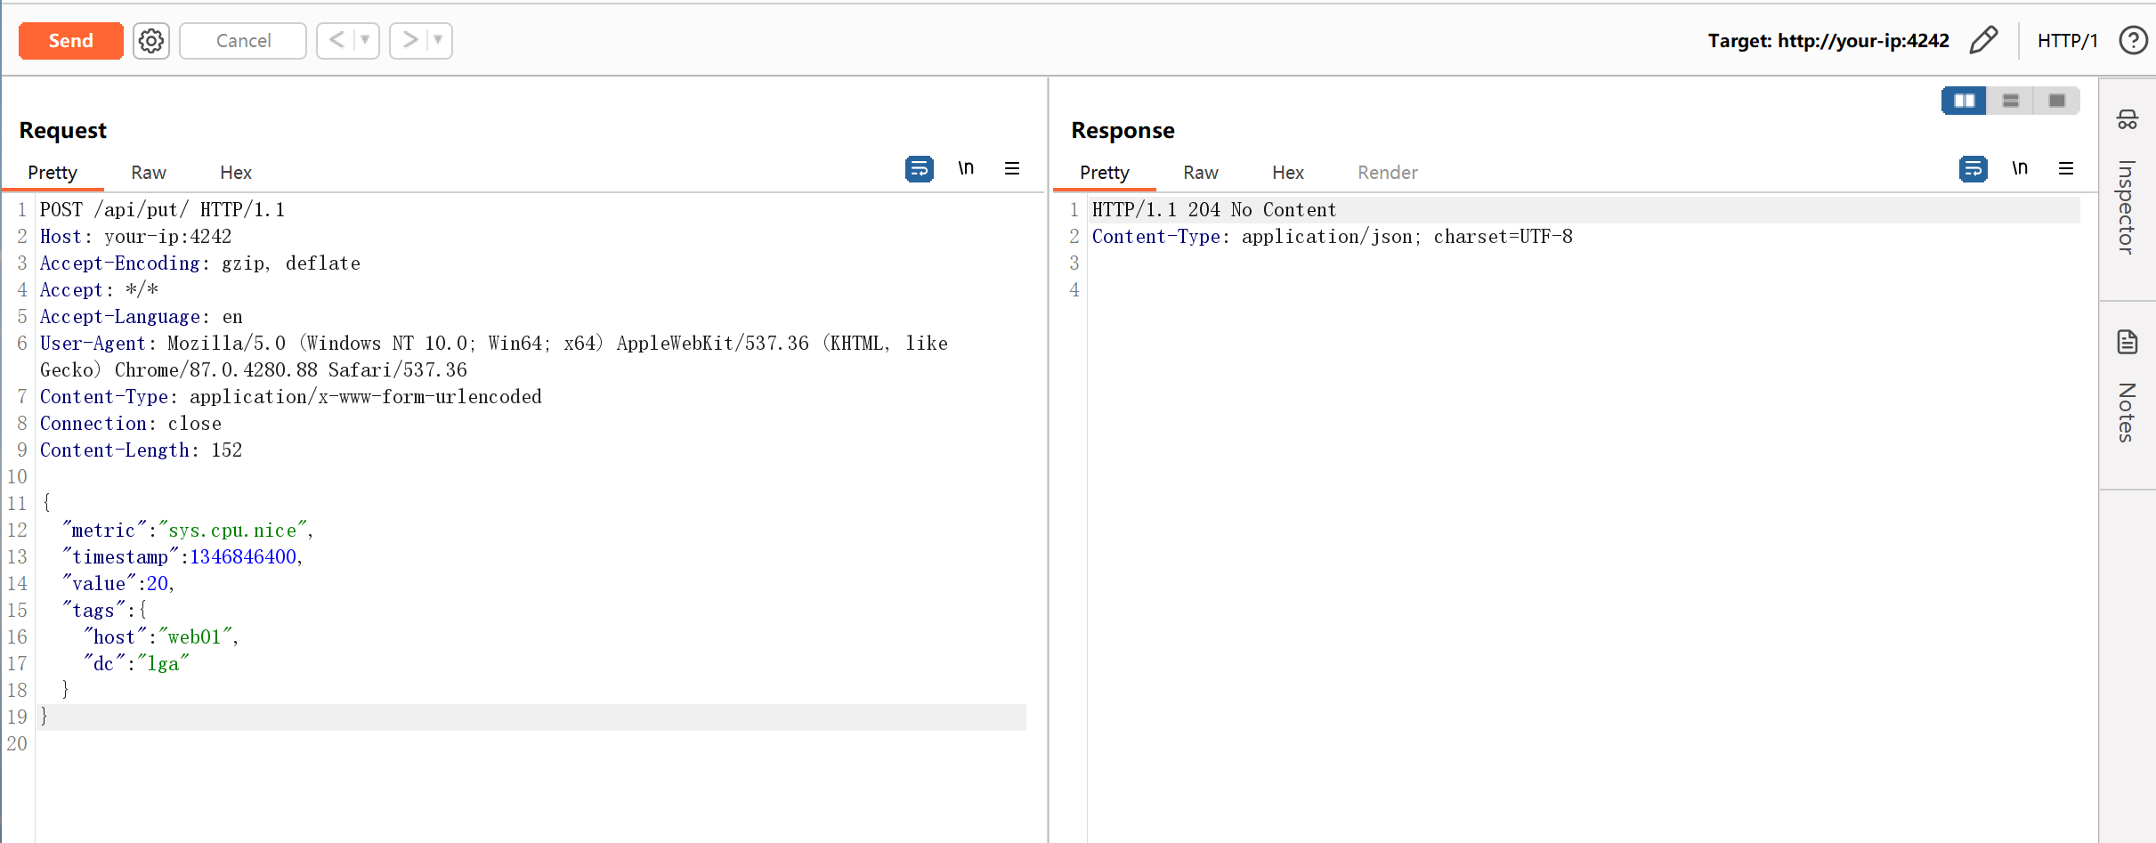Click the edit target pencil icon
This screenshot has width=2156, height=843.
1983,41
